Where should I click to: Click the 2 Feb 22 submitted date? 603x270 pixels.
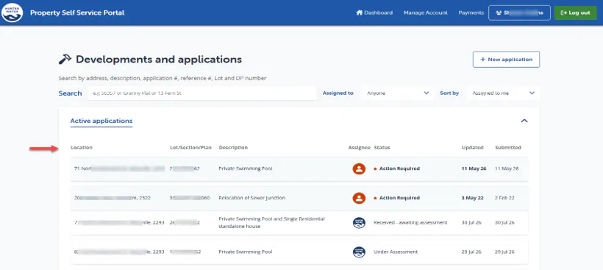coord(504,198)
